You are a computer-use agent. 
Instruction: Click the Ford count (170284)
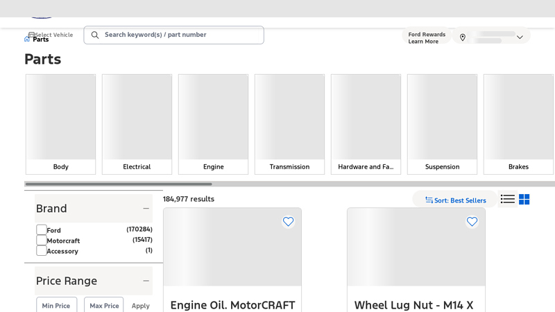click(x=139, y=229)
